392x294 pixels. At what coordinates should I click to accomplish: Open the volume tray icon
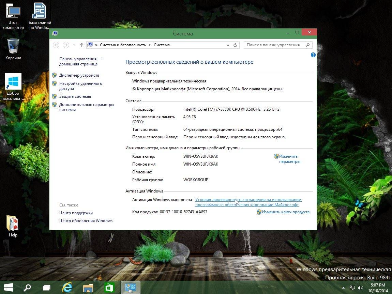pyautogui.click(x=361, y=288)
